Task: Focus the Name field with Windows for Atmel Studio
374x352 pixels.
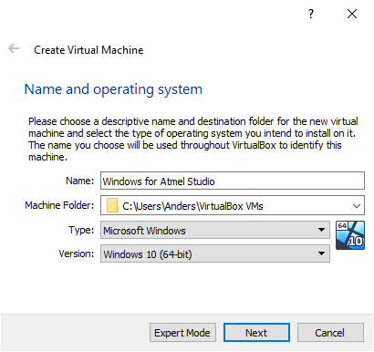Action: (x=233, y=181)
